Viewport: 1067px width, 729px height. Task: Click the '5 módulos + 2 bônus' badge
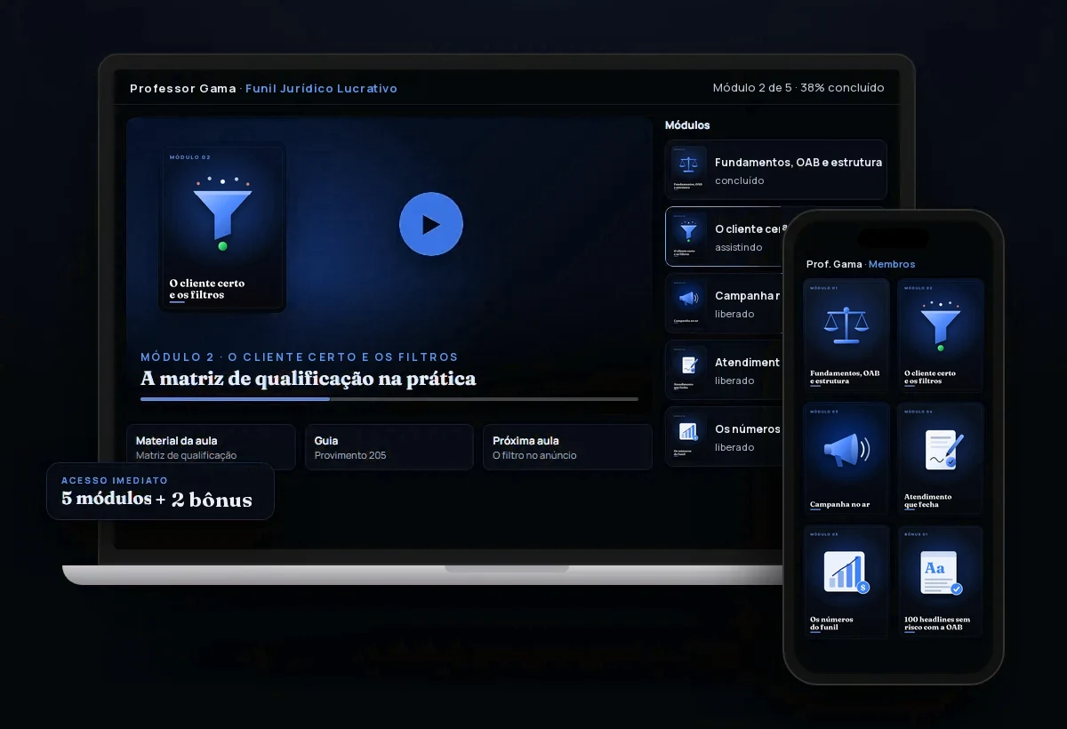(160, 491)
